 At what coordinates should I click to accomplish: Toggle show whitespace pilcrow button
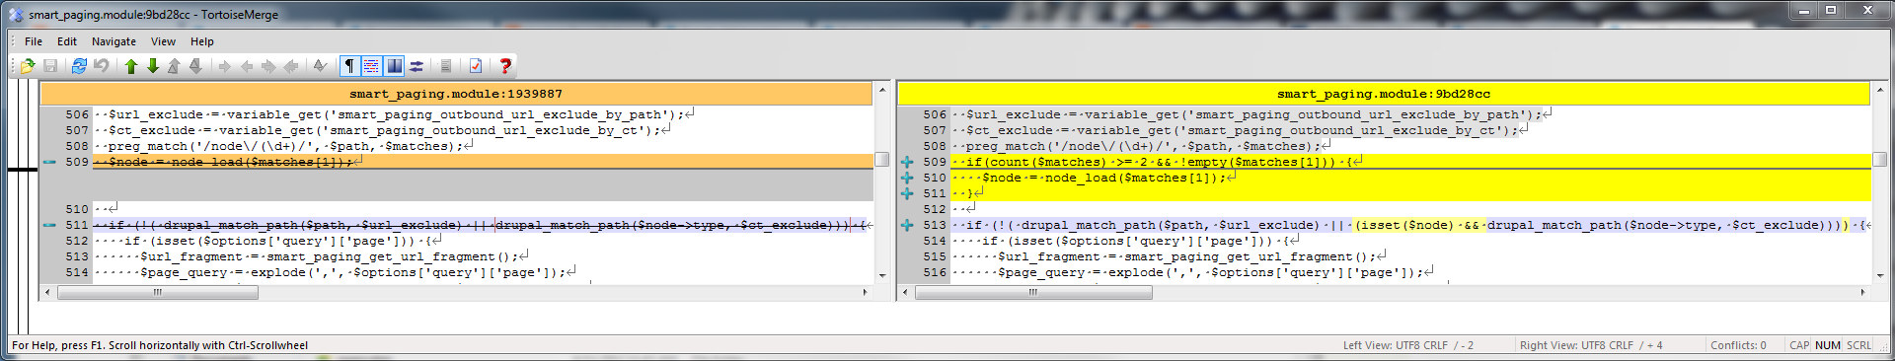pos(349,66)
